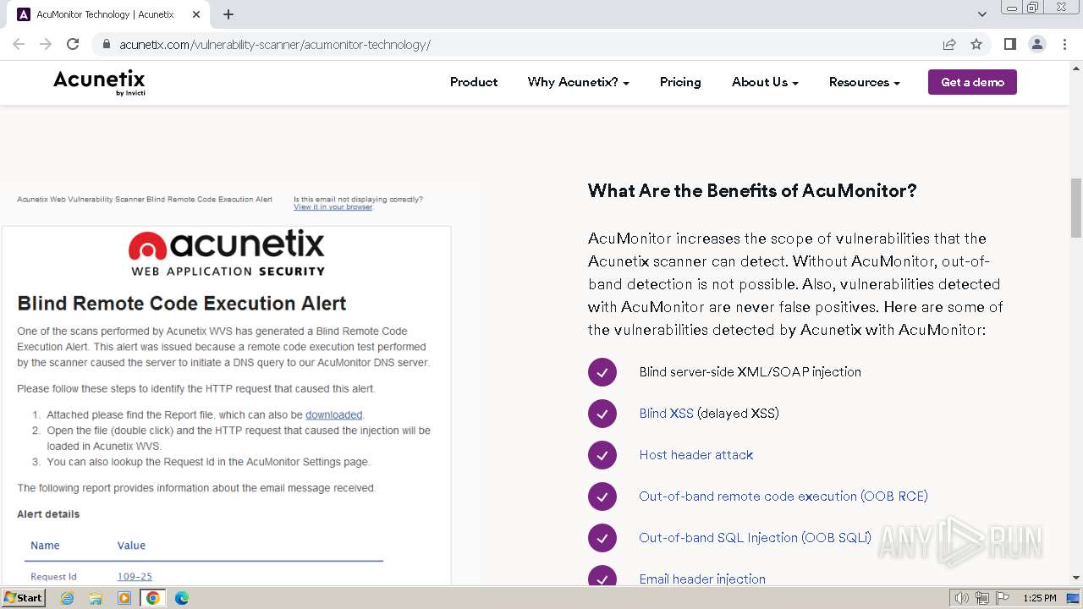Open Microsoft Edge from the taskbar

[x=182, y=598]
